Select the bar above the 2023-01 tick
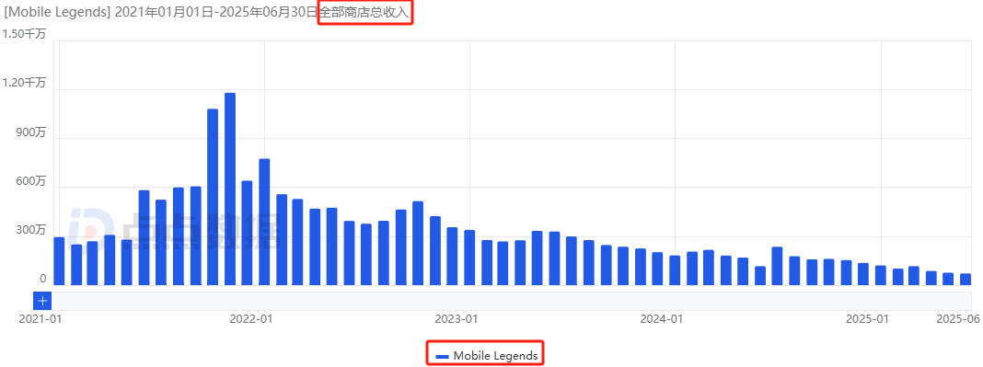Viewport: 983px width, 367px height. tap(469, 258)
